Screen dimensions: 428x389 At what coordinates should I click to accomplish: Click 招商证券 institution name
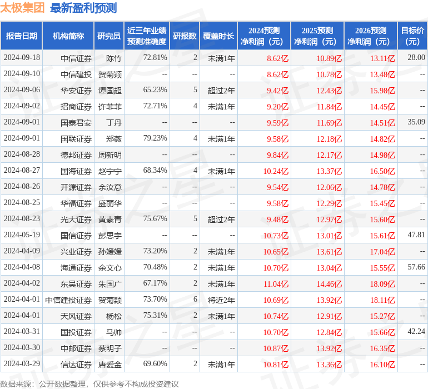coord(76,107)
